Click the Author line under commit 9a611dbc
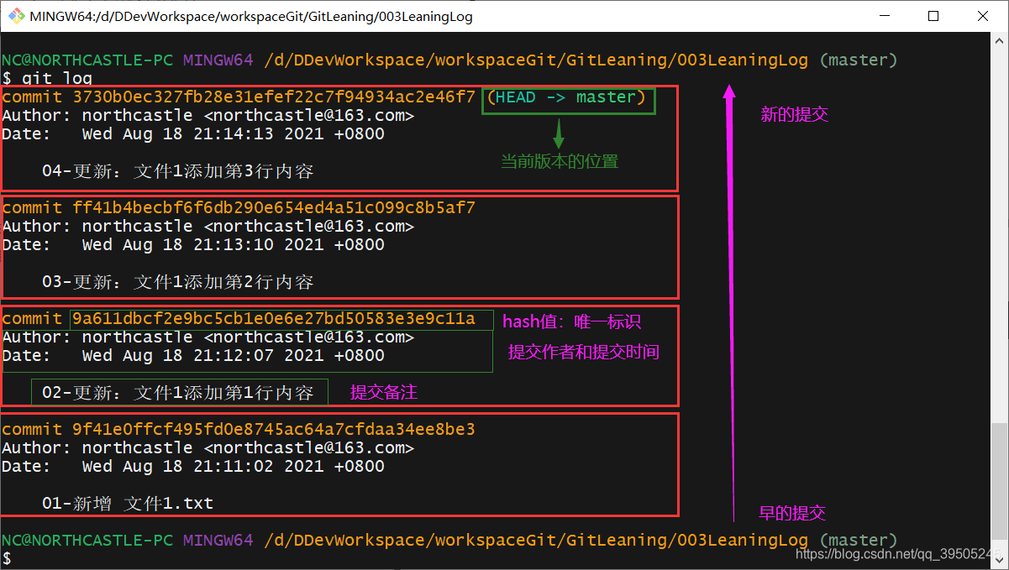The image size is (1009, 570). 208,337
